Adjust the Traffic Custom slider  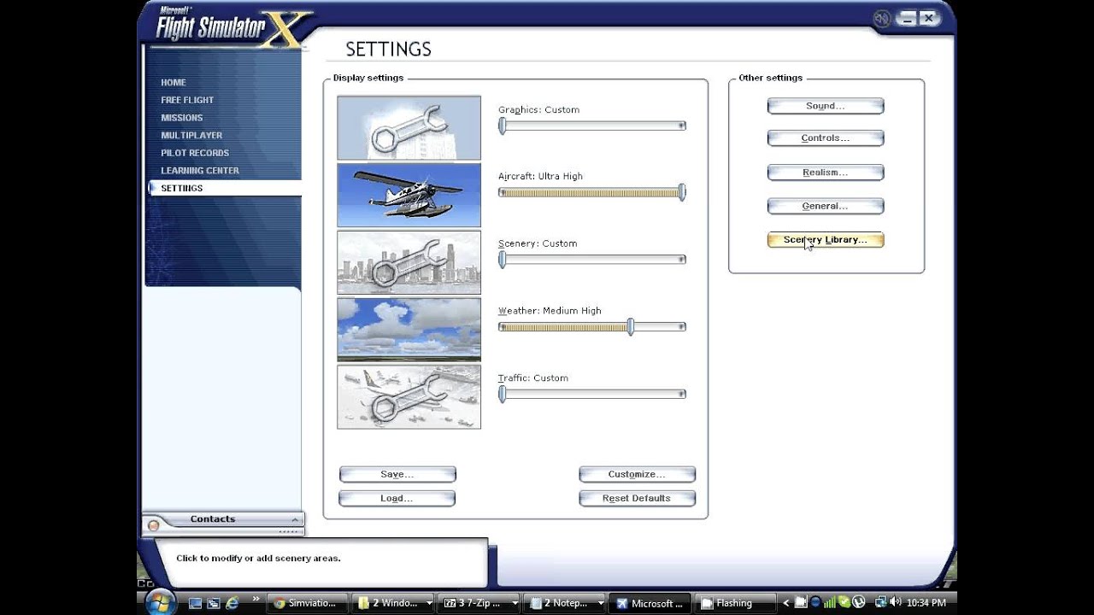[592, 394]
